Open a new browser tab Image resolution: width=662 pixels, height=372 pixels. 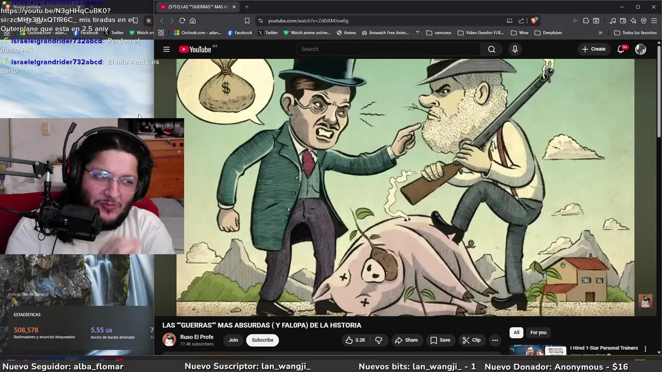[247, 7]
